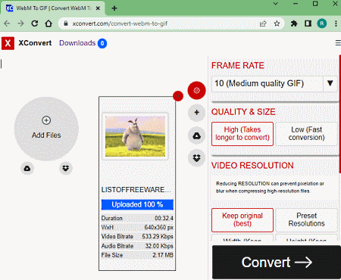
Task: Open Chrome three-dot menu
Action: coord(336,23)
